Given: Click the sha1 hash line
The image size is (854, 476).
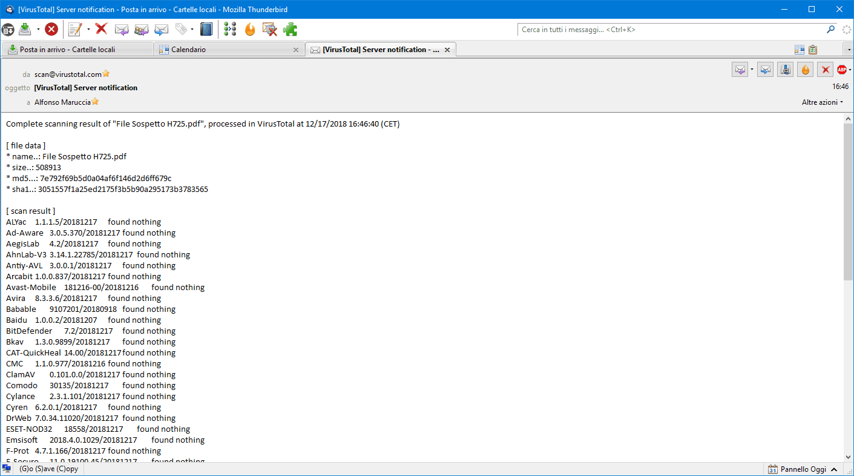Looking at the screenshot, I should coord(107,189).
